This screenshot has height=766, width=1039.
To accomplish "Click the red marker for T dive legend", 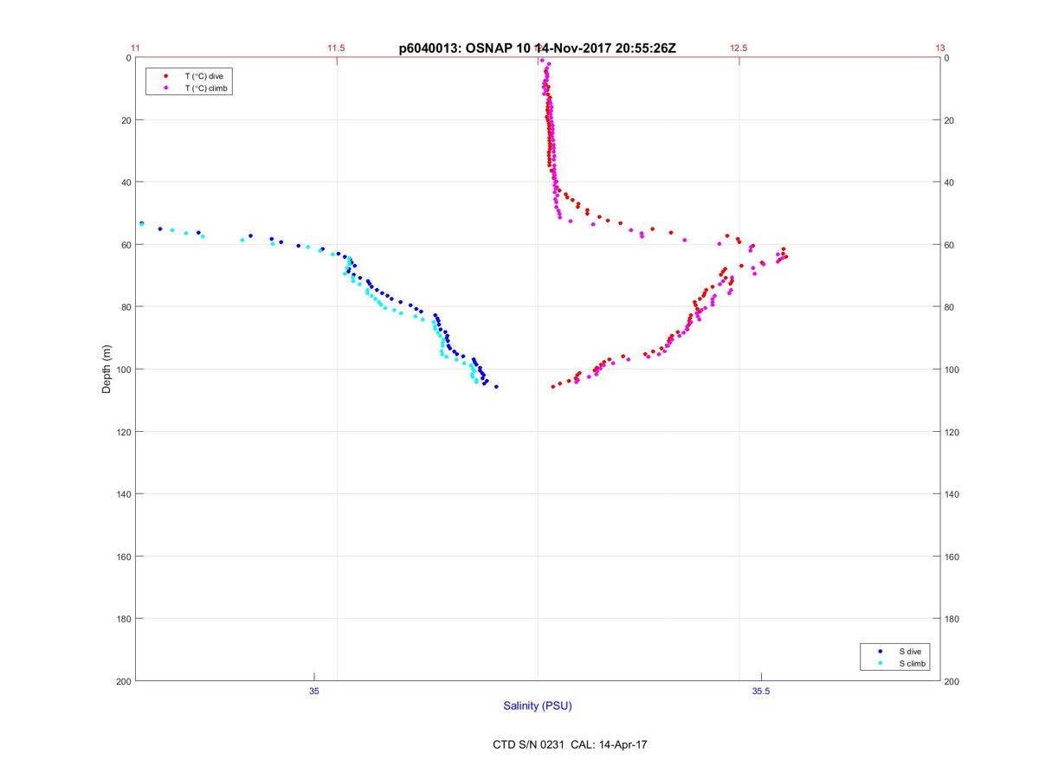I will [165, 76].
